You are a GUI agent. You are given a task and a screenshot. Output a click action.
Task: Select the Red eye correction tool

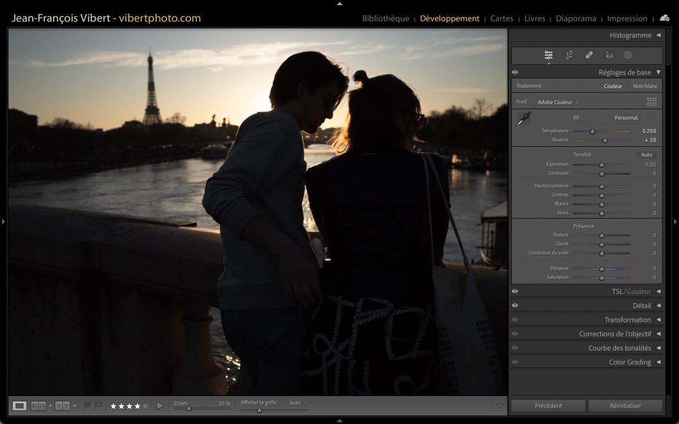point(609,55)
